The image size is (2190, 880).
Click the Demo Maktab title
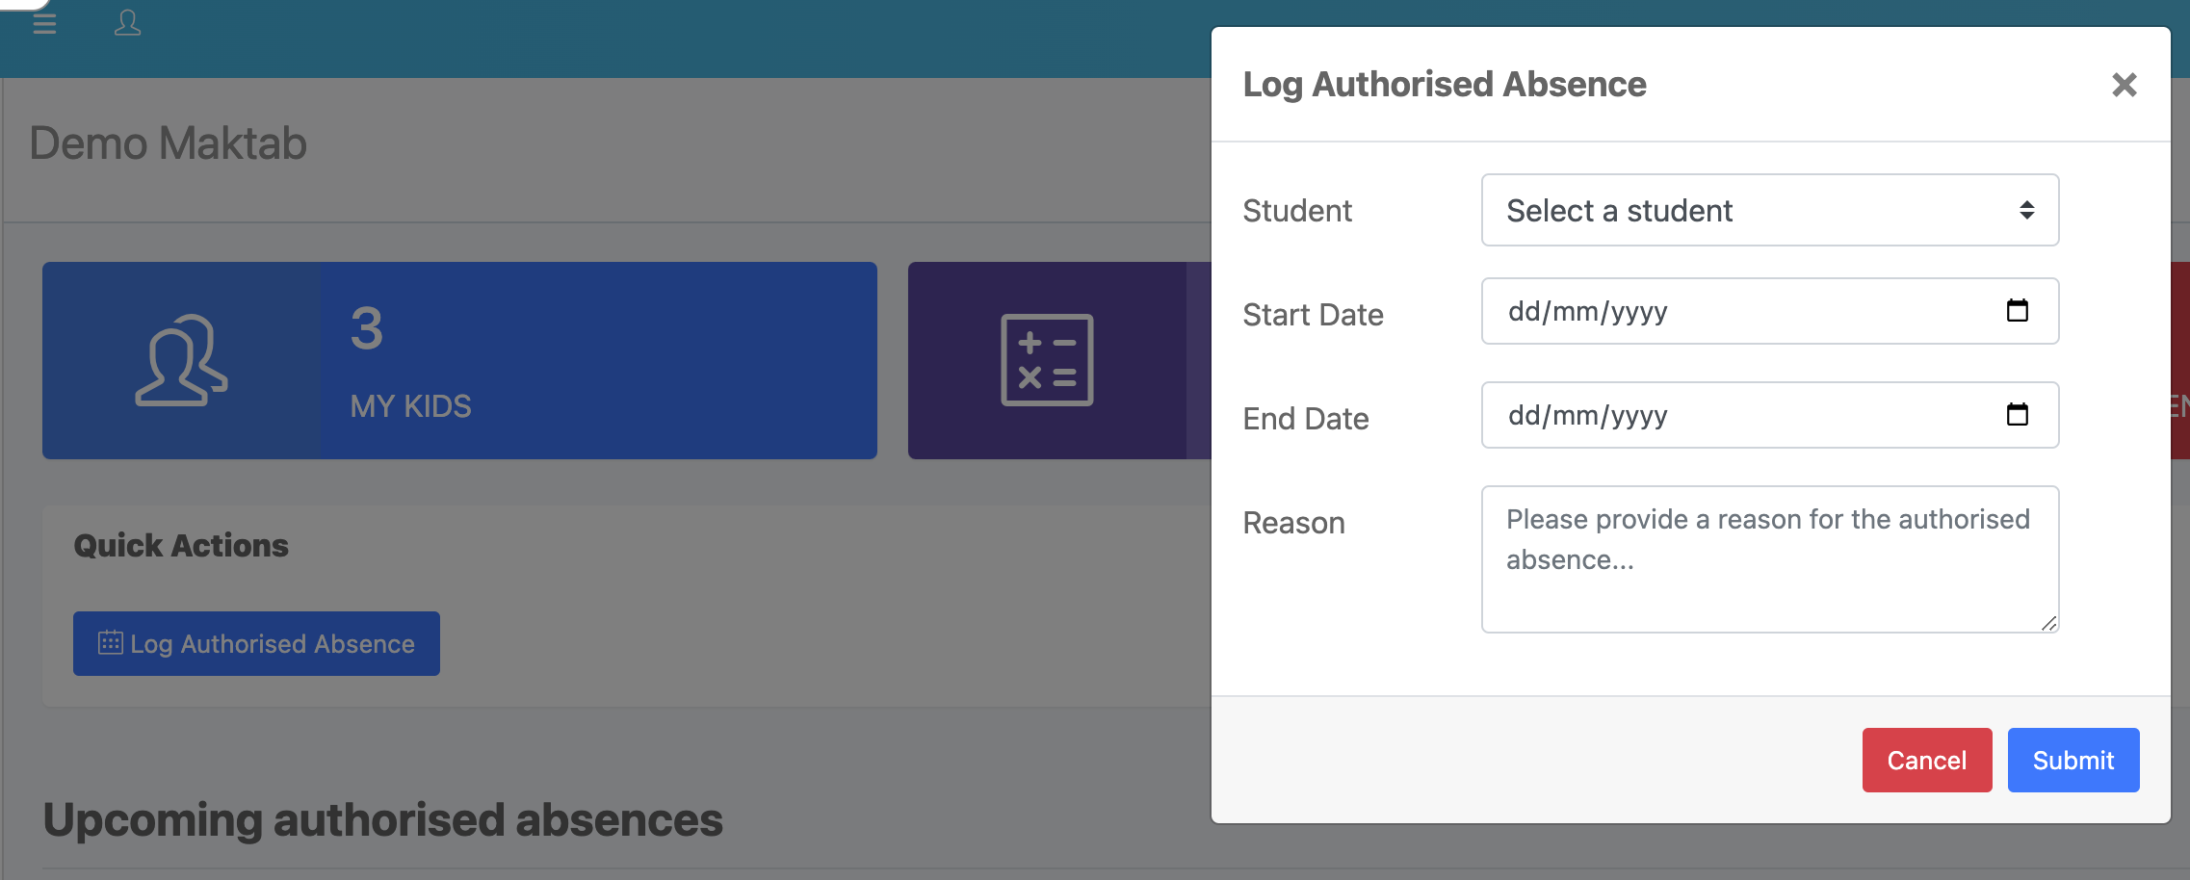(x=168, y=143)
